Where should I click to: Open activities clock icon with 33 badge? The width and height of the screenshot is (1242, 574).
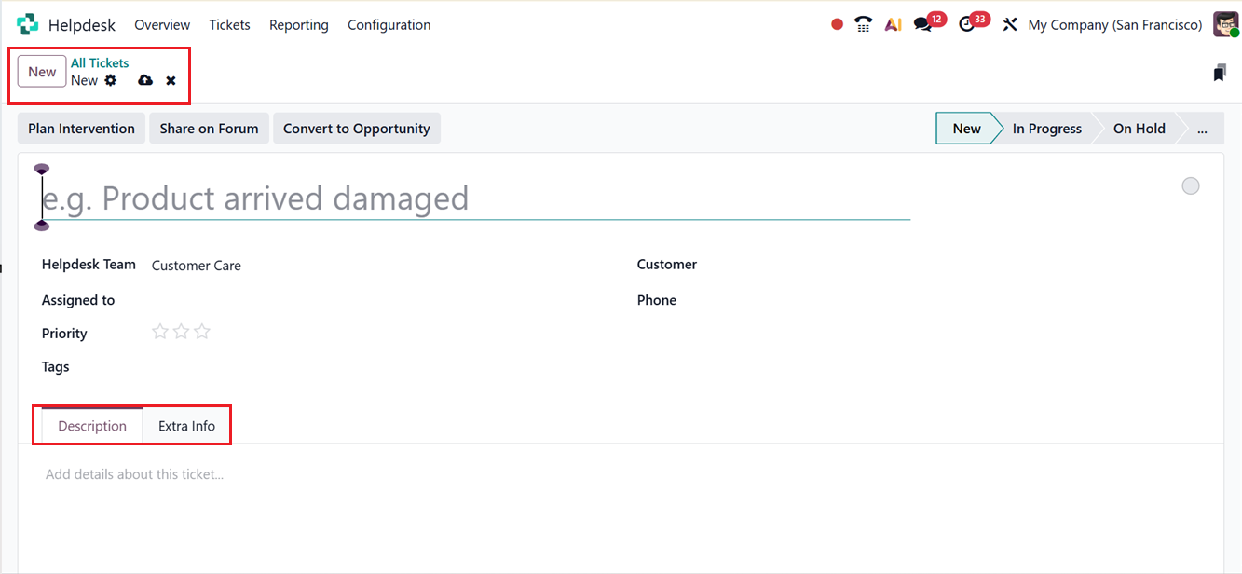point(967,25)
